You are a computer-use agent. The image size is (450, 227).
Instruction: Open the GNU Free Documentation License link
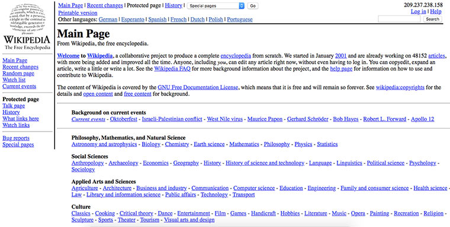(x=198, y=87)
